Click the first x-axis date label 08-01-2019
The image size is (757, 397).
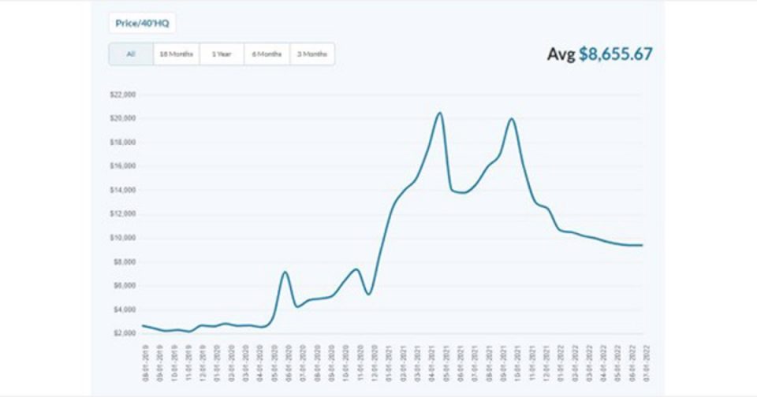[x=143, y=360]
